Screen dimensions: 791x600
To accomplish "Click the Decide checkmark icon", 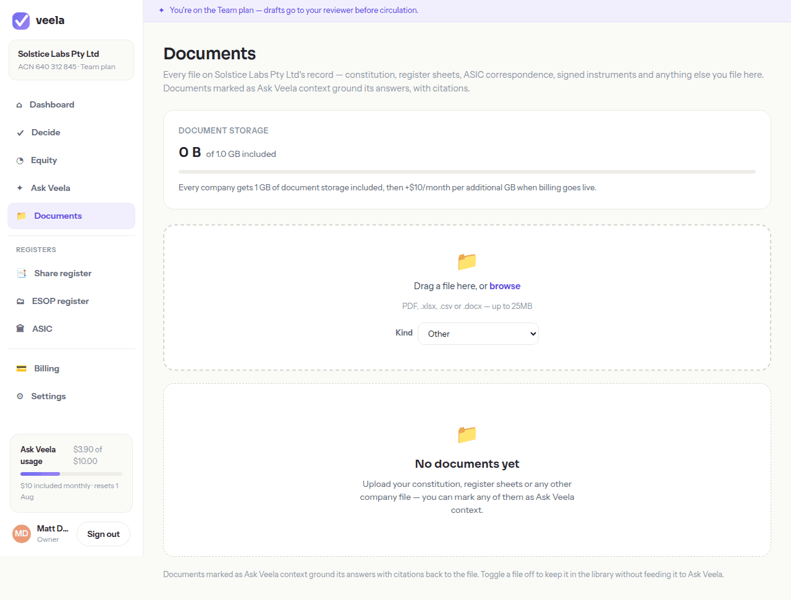I will click(20, 133).
